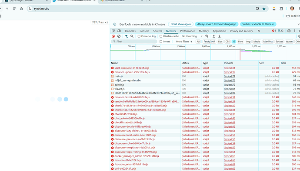300x171 pixels.
Task: Open site information icon beside ryzelan.sbs
Action: (30, 9)
